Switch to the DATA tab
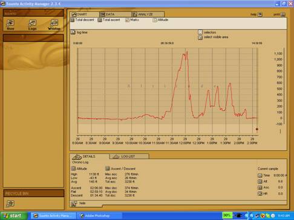The height and width of the screenshot is (220, 294). tap(115, 14)
